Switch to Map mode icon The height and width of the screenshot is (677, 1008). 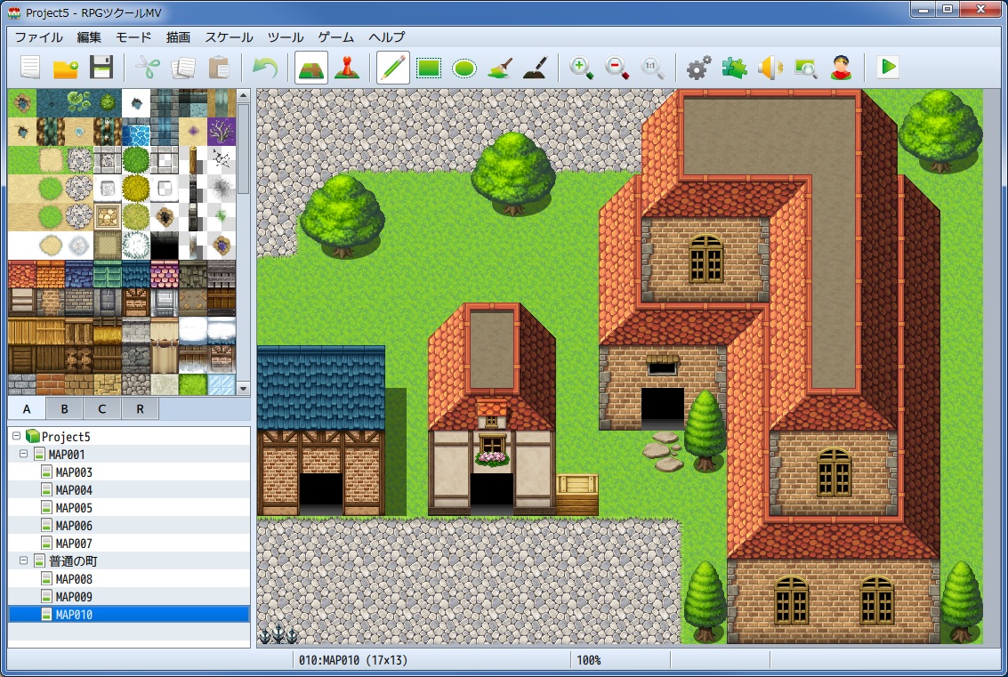[x=311, y=67]
